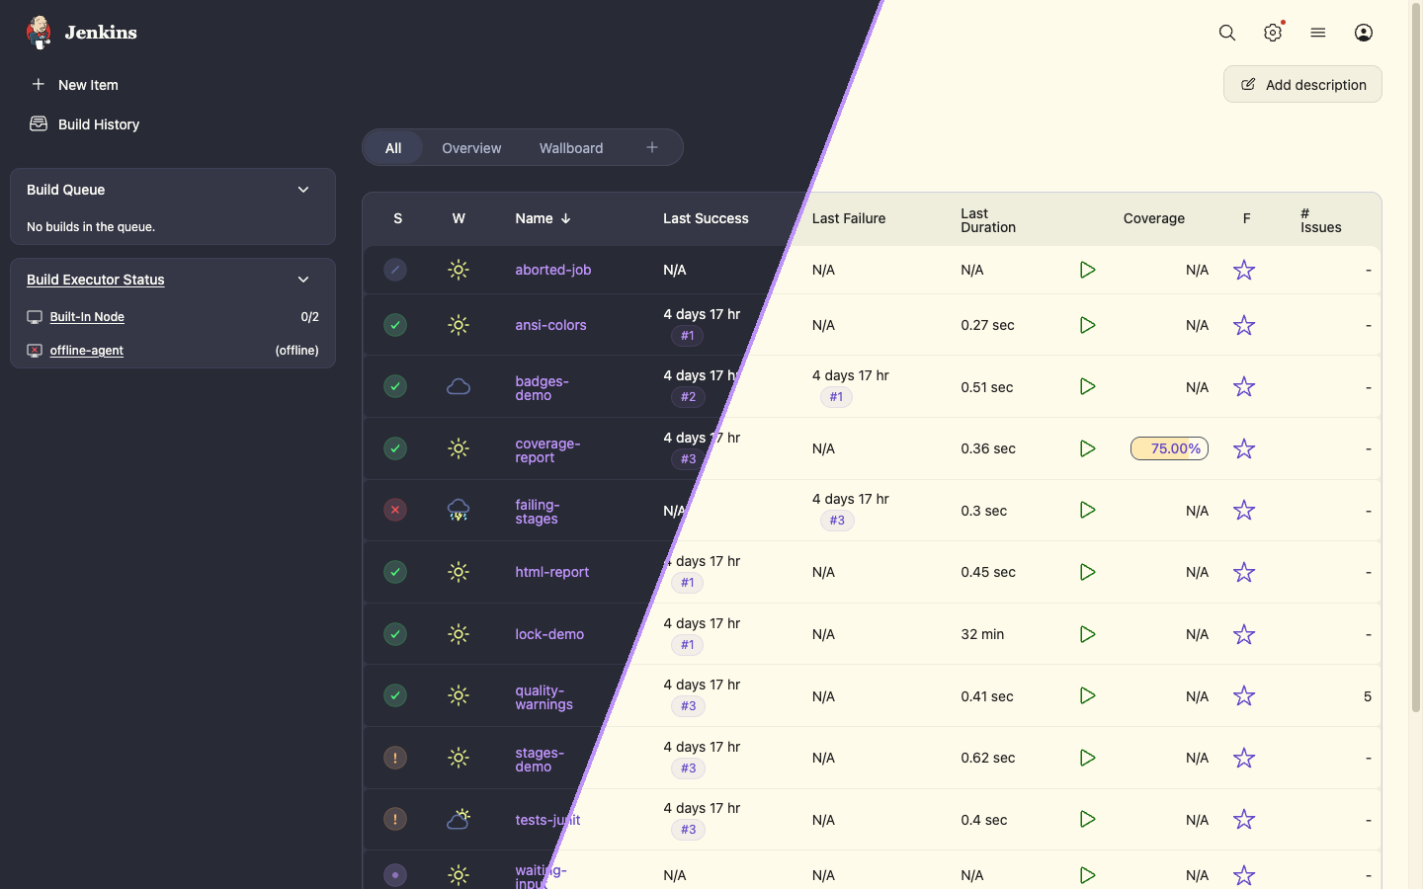Mark coverage-report as favorite
Screen dimensions: 1423x889
[x=1244, y=448]
